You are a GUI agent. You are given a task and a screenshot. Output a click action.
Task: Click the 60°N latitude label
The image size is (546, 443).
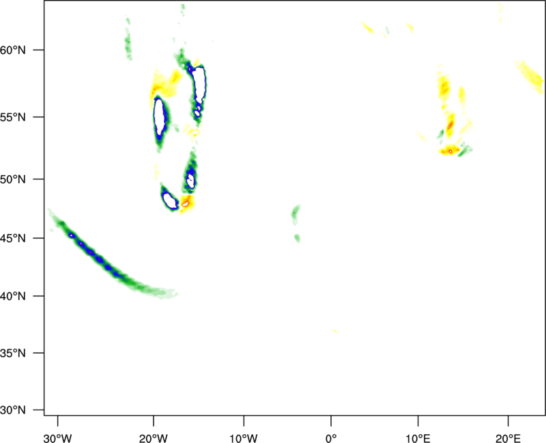click(x=13, y=50)
